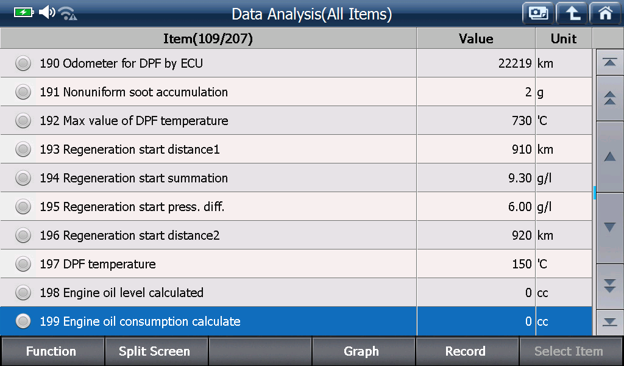Viewport: 624px width, 366px height.
Task: Select radio for Odometer for DPF by ECU
Action: pos(23,63)
